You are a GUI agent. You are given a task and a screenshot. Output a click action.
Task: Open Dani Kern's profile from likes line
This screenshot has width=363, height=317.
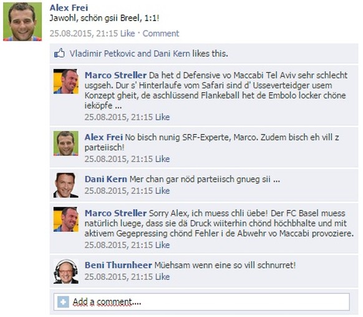172,54
